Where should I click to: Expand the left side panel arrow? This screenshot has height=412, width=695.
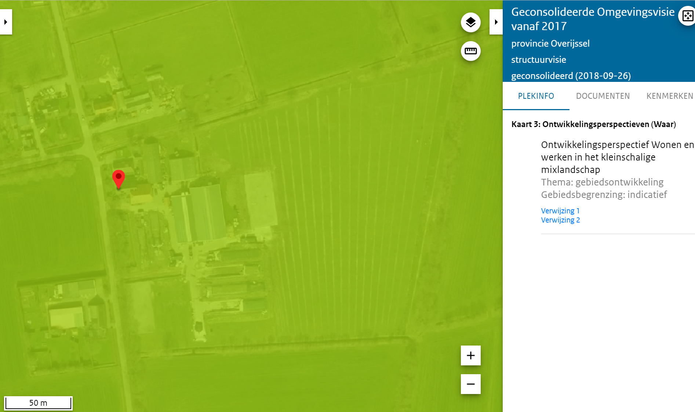[6, 22]
